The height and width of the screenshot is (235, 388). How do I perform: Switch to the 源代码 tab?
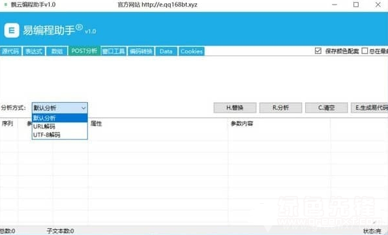[x=10, y=51]
